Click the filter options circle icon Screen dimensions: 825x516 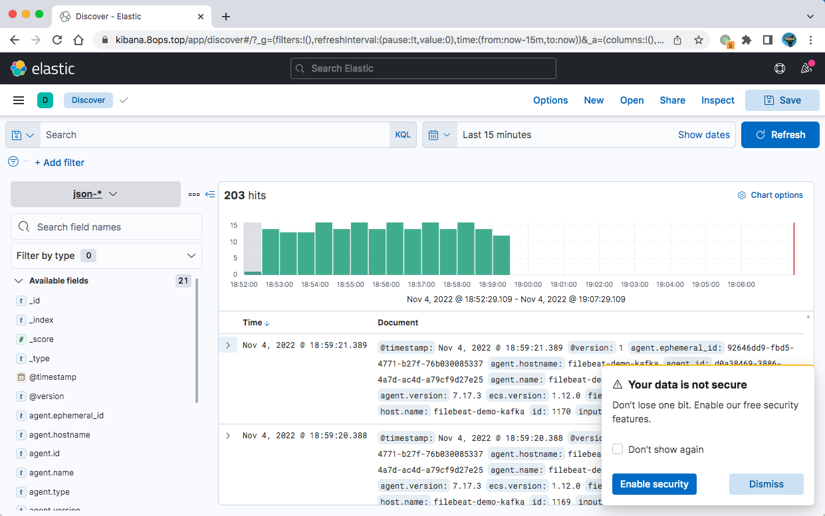click(x=13, y=161)
